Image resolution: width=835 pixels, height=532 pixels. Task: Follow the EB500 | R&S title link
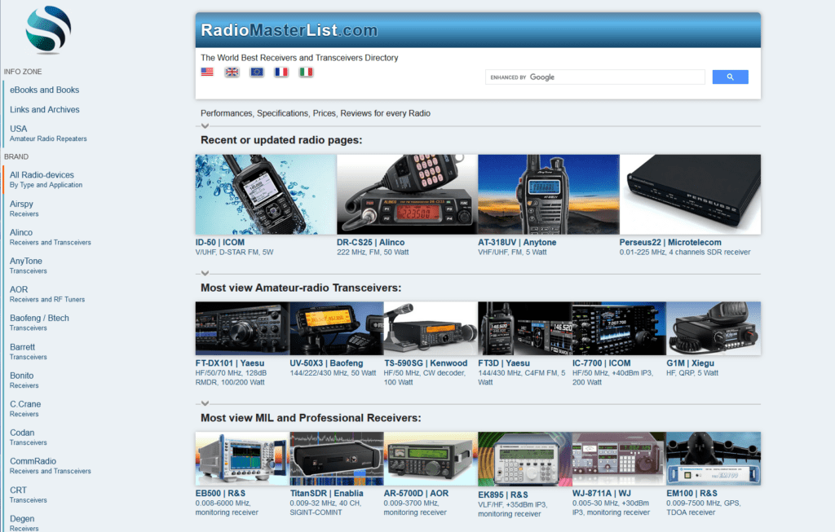(x=220, y=494)
